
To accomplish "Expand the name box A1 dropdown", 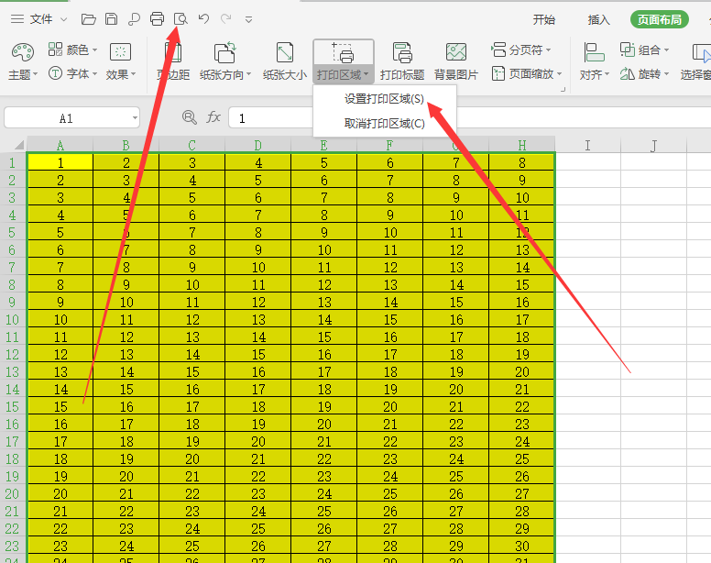I will (x=135, y=118).
